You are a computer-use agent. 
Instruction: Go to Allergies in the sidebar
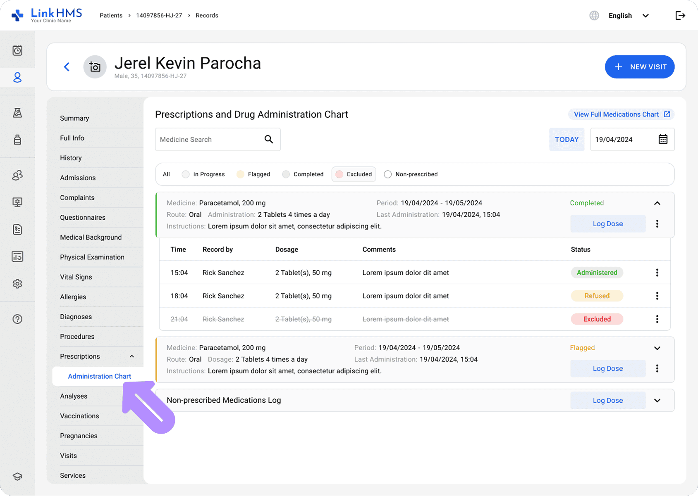73,297
